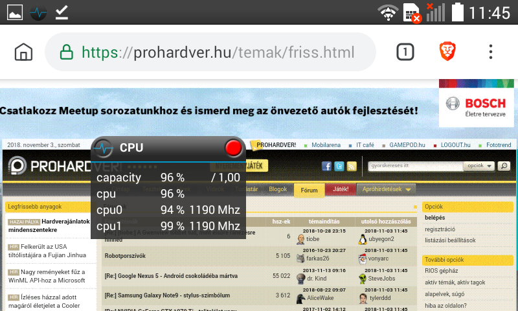
Task: Open the Robotporszívók forum topic
Action: [x=125, y=256]
